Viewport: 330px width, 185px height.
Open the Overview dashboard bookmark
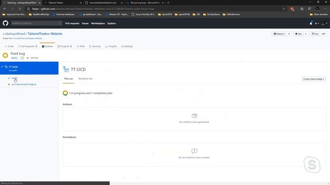click(x=64, y=14)
